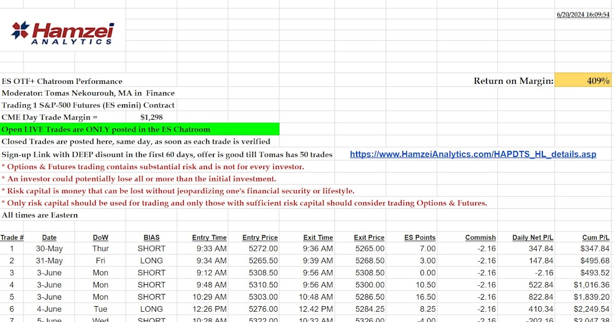Viewport: 614px width, 322px height.
Task: Select ES Points value 10.50
Action: [x=426, y=285]
